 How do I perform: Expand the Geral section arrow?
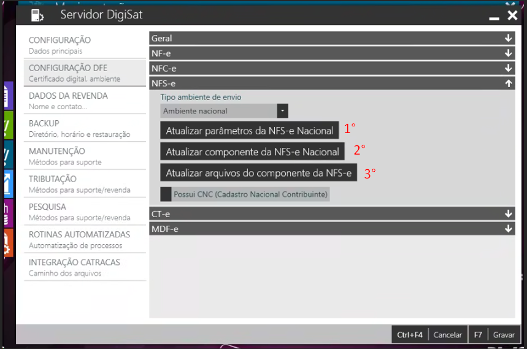(508, 38)
